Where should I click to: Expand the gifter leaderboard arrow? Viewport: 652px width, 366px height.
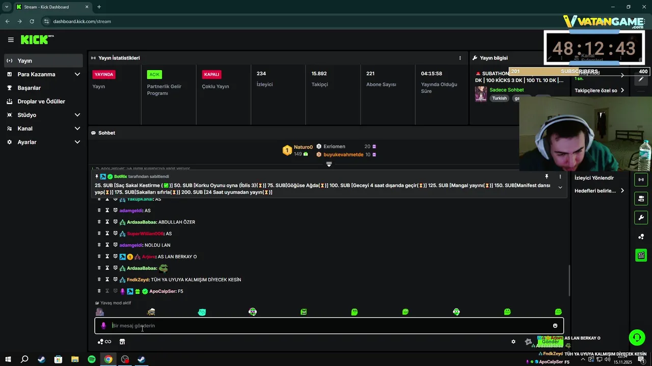(329, 164)
